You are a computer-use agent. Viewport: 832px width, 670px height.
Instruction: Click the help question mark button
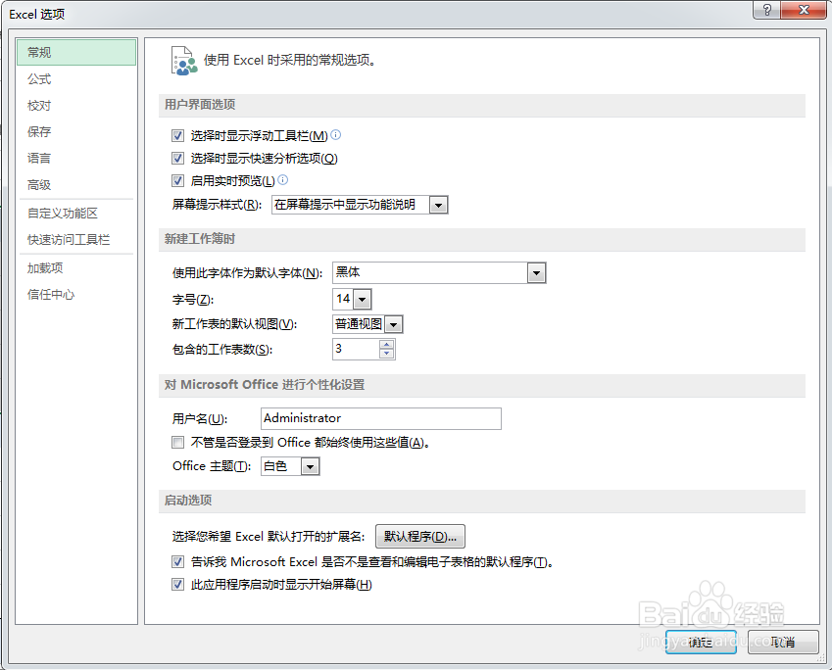point(766,10)
